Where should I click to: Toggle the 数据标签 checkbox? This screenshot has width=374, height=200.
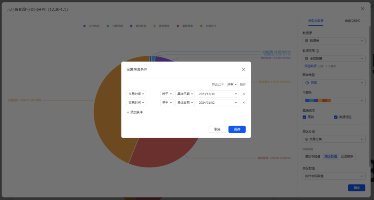(x=336, y=117)
